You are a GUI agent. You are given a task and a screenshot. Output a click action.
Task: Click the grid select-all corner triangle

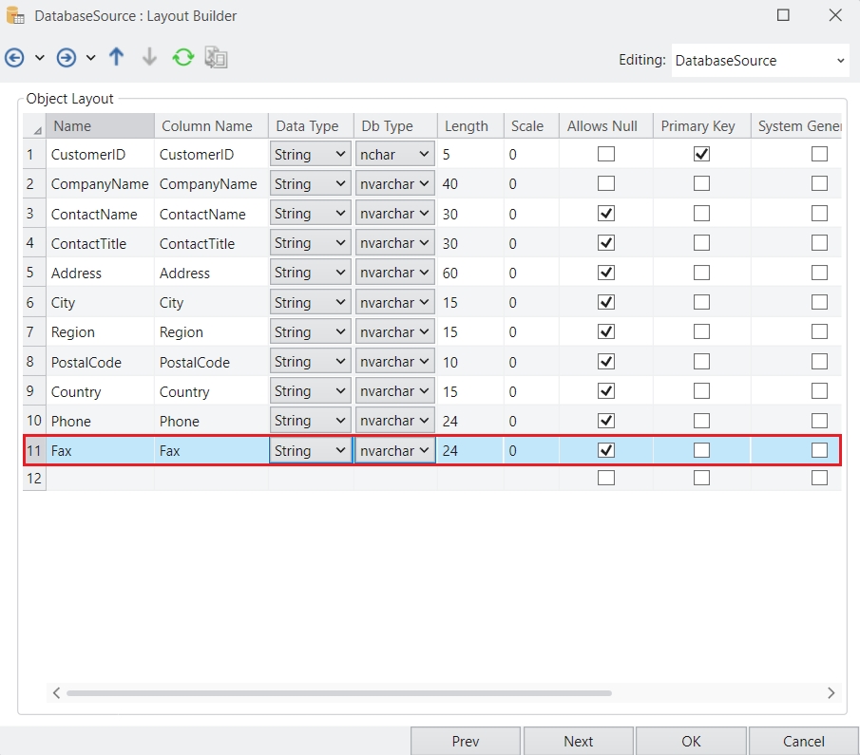pyautogui.click(x=36, y=127)
